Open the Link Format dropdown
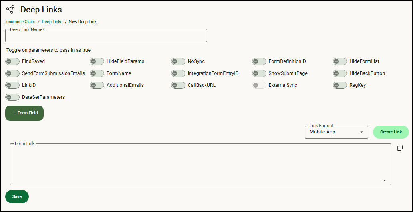 tap(336, 132)
